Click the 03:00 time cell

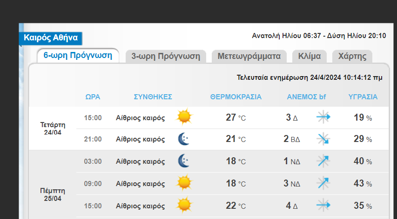coord(93,161)
